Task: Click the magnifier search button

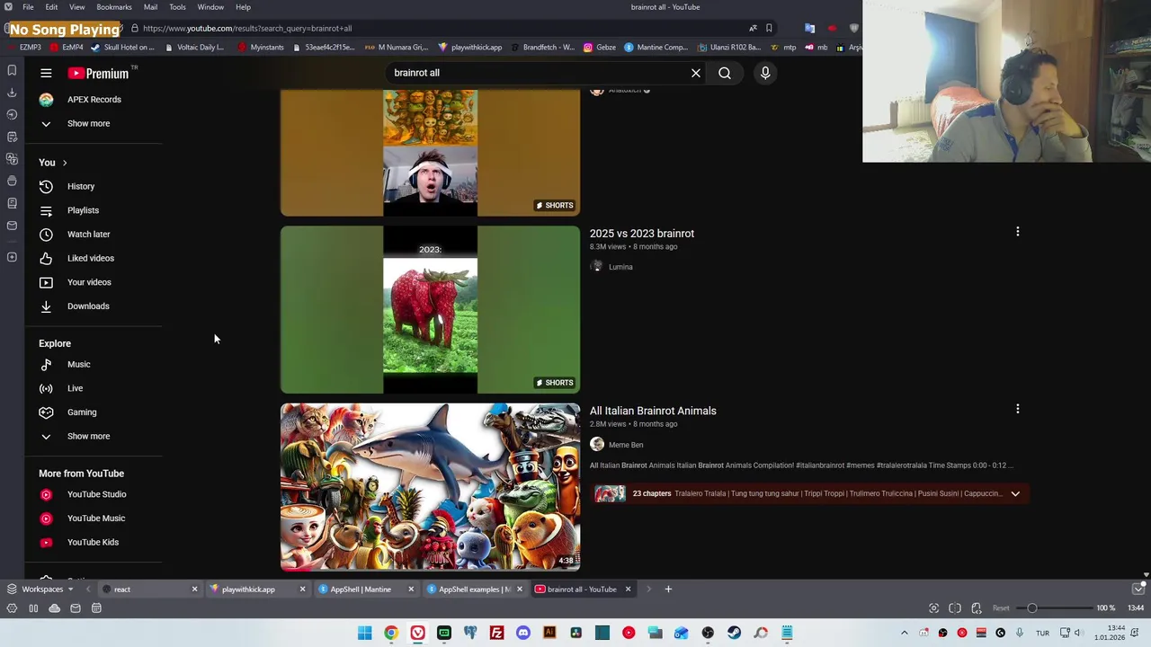Action: pyautogui.click(x=725, y=73)
